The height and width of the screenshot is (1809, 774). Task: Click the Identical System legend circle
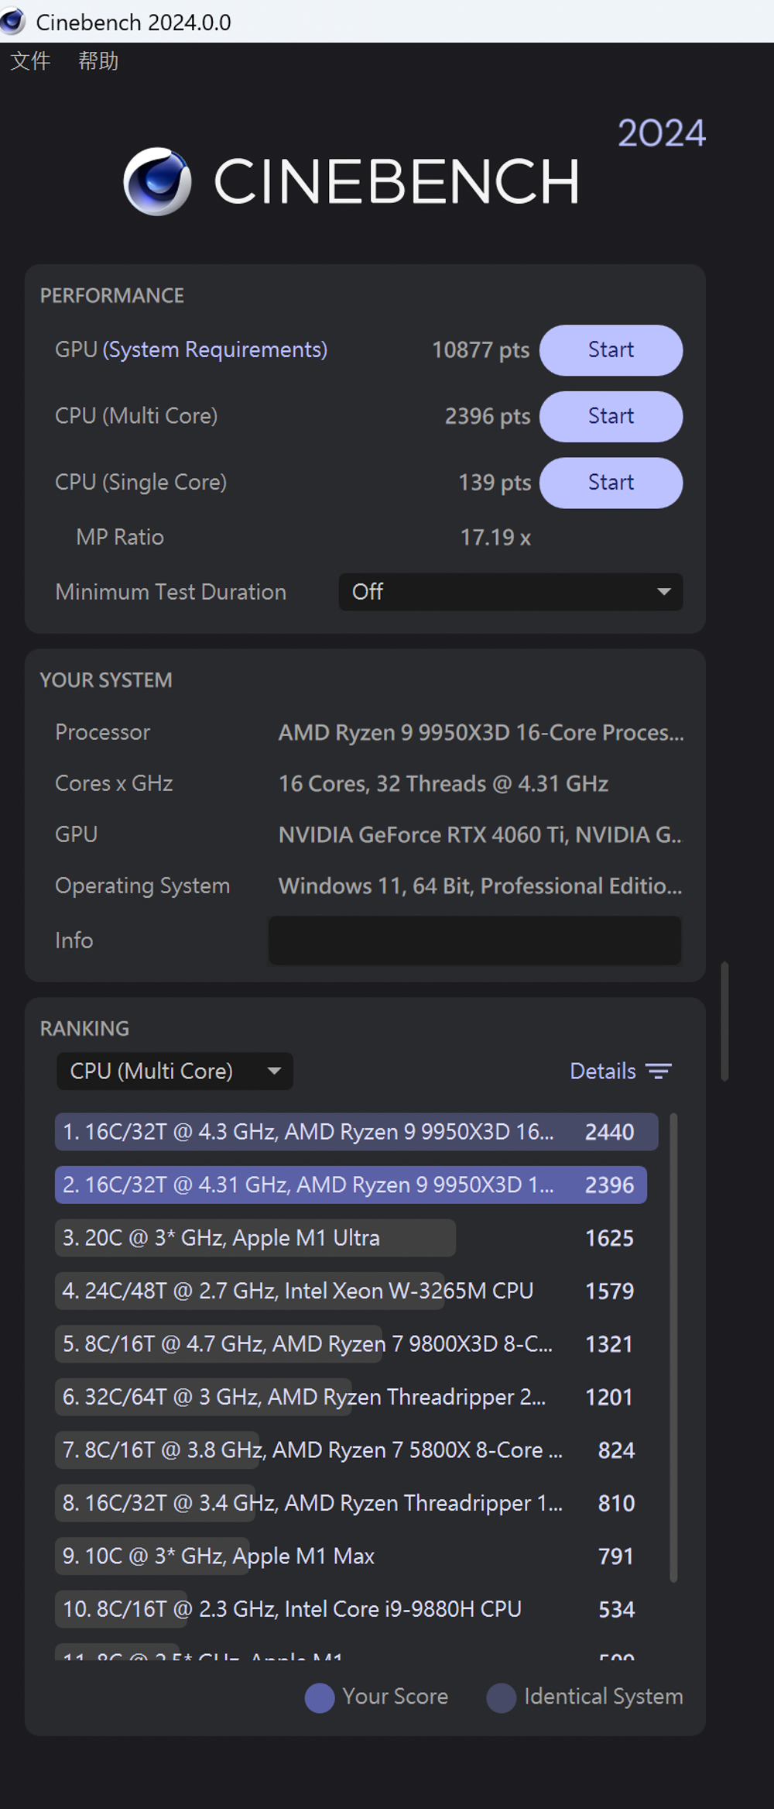point(501,1697)
